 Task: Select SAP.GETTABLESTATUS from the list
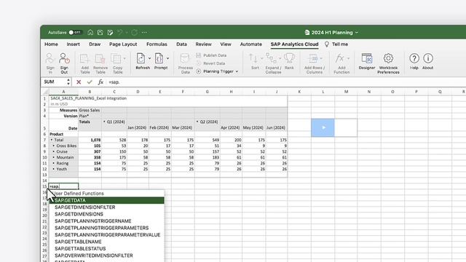coord(107,249)
